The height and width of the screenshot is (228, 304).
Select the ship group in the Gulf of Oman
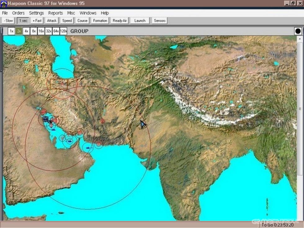coord(88,148)
